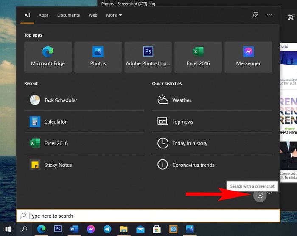Switch to the Apps tab
The height and width of the screenshot is (236, 297).
tap(43, 15)
